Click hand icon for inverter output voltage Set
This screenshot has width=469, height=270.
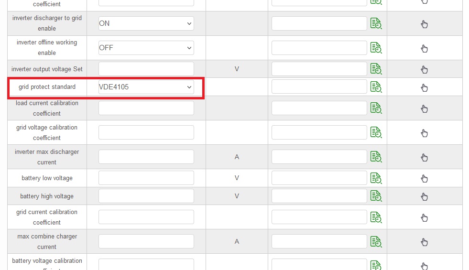(x=424, y=69)
